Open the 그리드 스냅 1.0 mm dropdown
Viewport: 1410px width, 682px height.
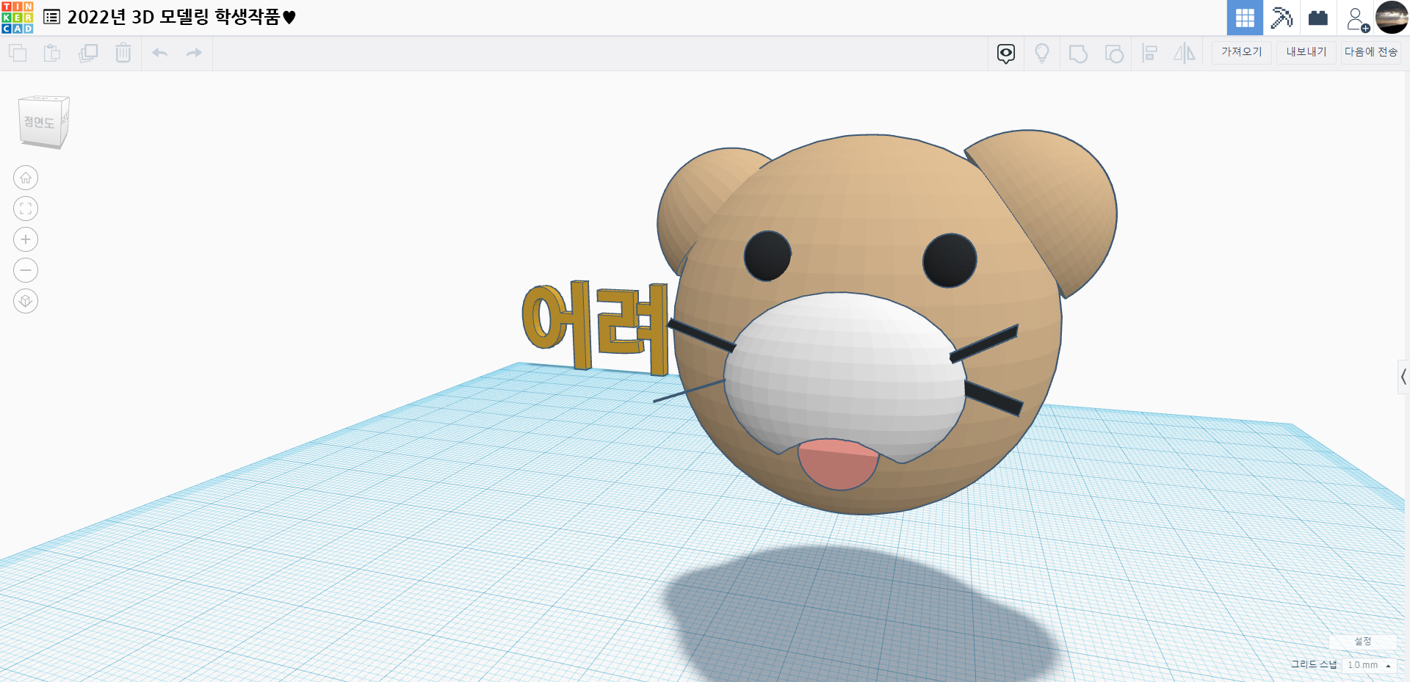point(1369,665)
